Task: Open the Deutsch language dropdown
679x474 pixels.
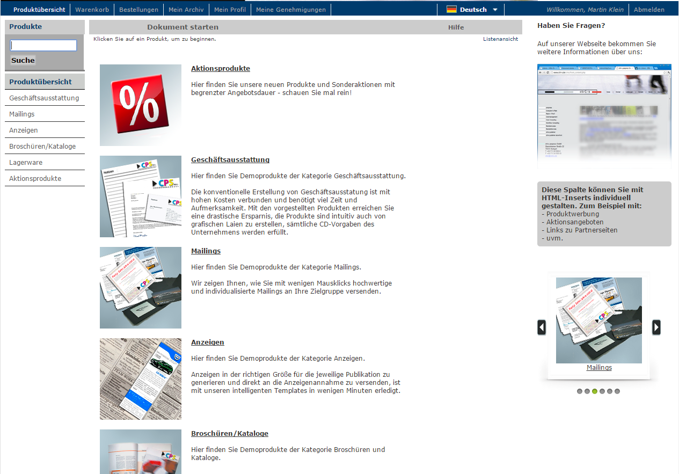Action: [x=472, y=10]
